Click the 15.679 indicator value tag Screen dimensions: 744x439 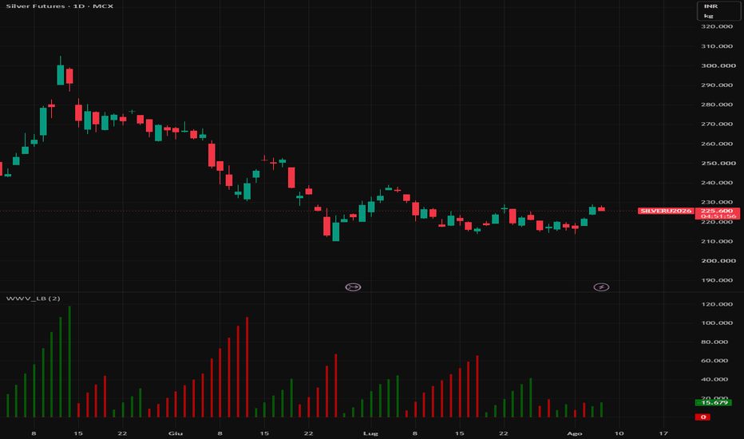coord(714,402)
